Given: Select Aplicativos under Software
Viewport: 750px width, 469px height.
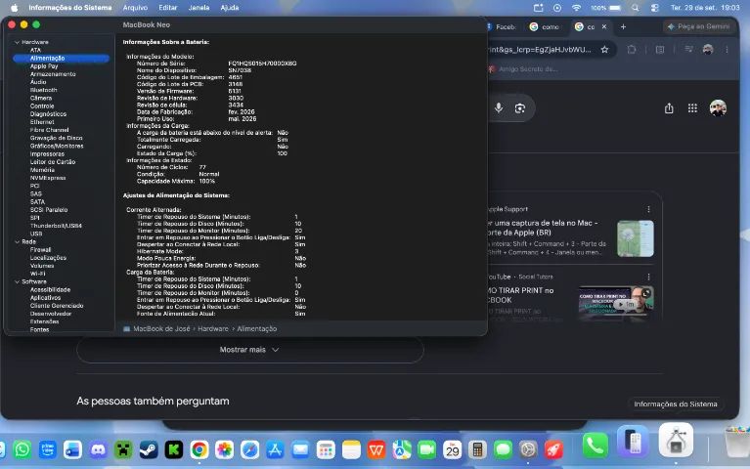Looking at the screenshot, I should 45,298.
